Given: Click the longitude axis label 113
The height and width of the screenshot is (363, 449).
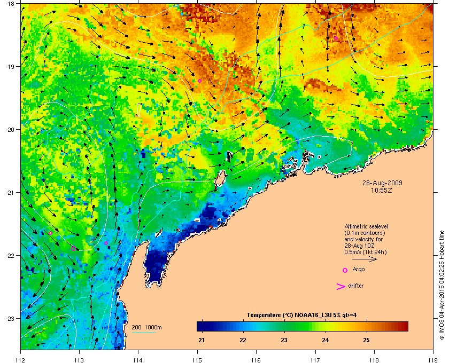Looking at the screenshot, I should click(79, 360).
